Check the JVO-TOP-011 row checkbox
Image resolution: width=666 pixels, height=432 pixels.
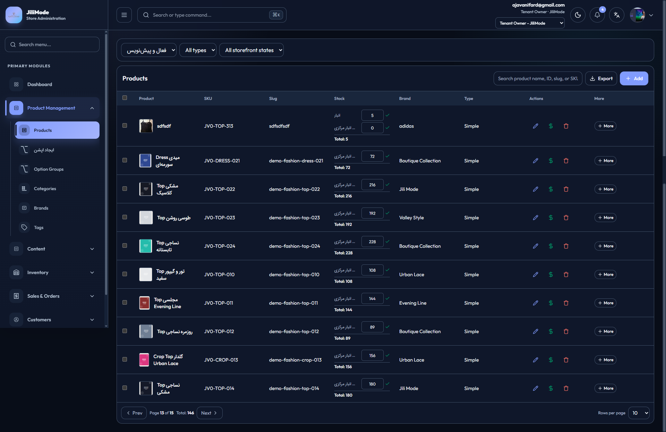click(125, 303)
